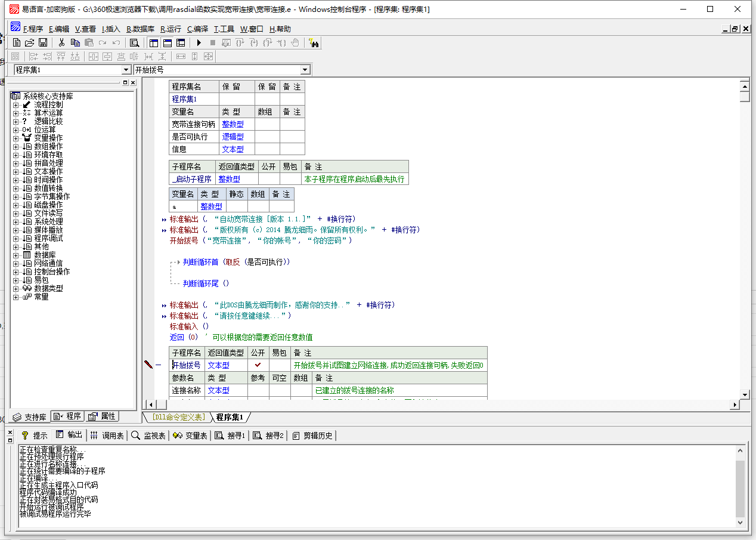Screen dimensions: 756x540
Task: Click the Stop square icon
Action: click(212, 42)
